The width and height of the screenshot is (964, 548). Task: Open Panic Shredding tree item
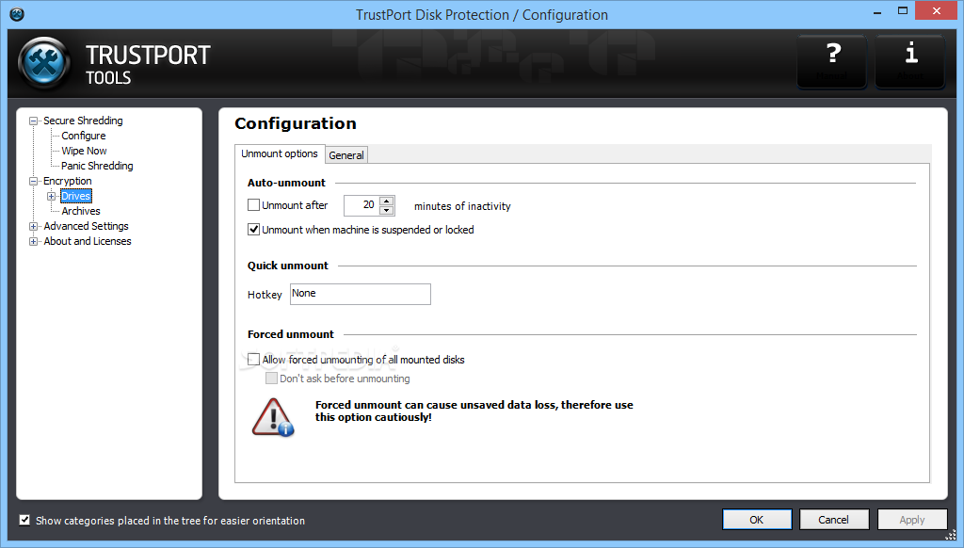[97, 166]
